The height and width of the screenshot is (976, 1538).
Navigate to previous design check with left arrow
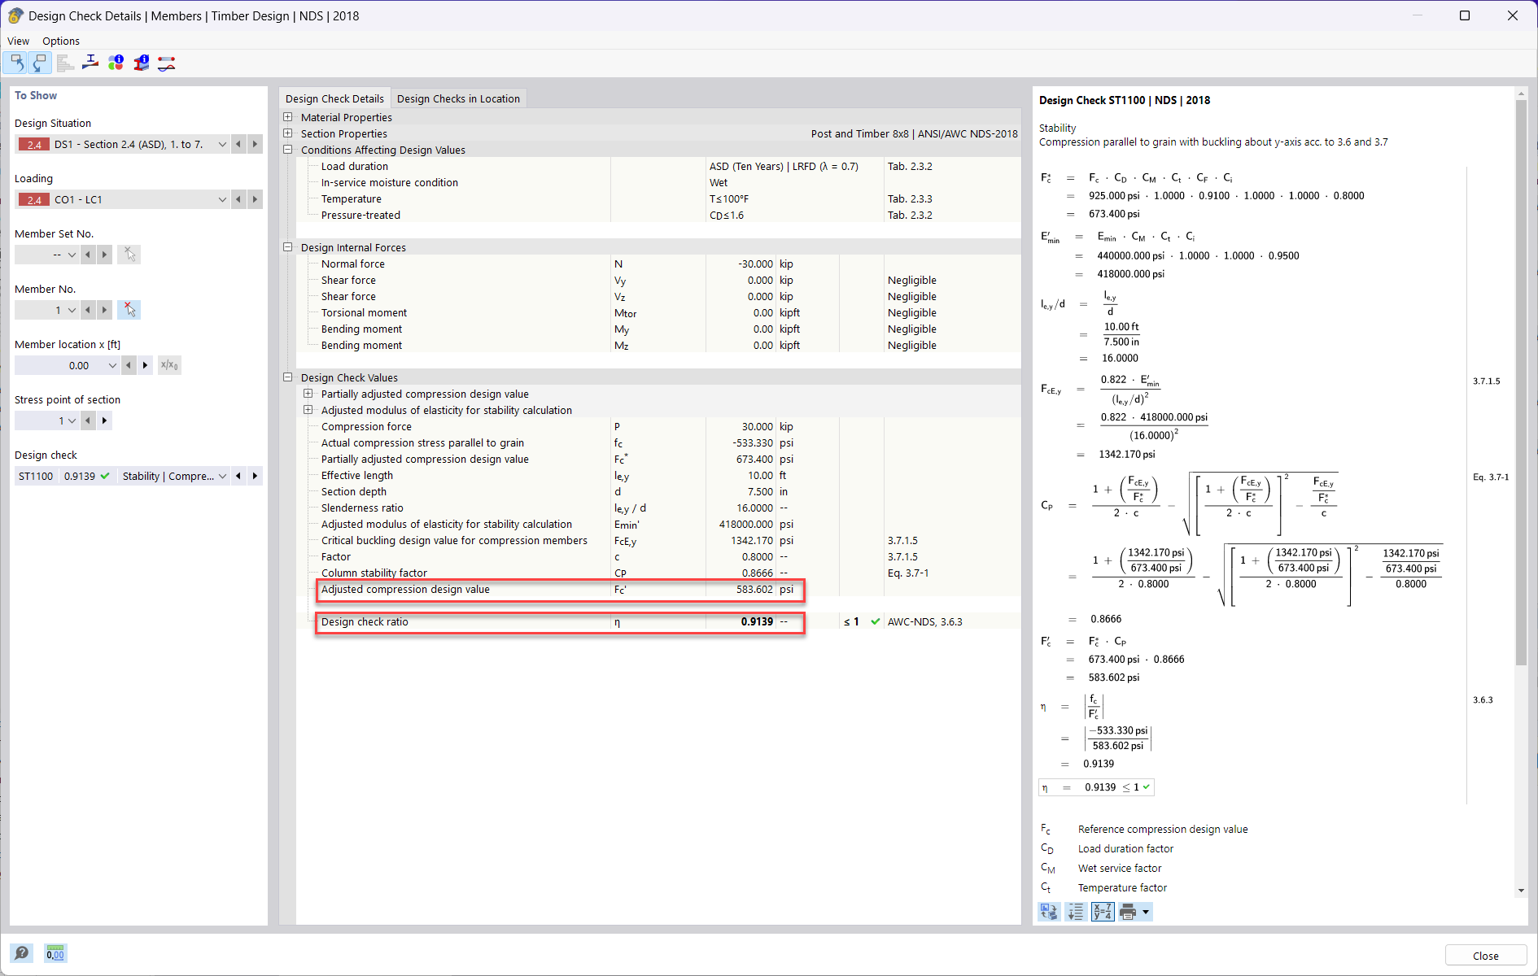coord(238,476)
